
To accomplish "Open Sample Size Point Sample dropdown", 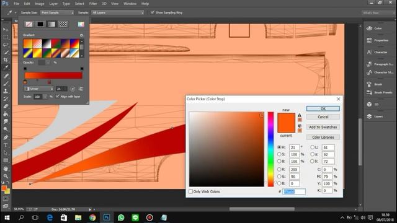I will (57, 12).
